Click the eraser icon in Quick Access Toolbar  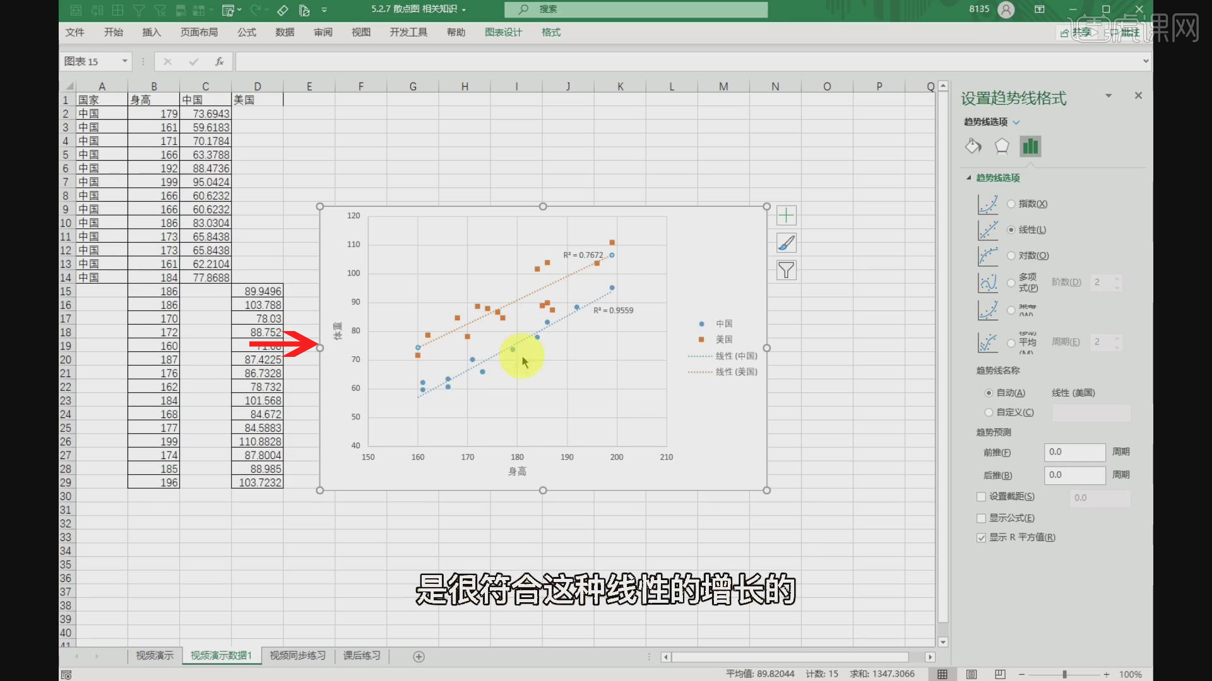(x=282, y=10)
